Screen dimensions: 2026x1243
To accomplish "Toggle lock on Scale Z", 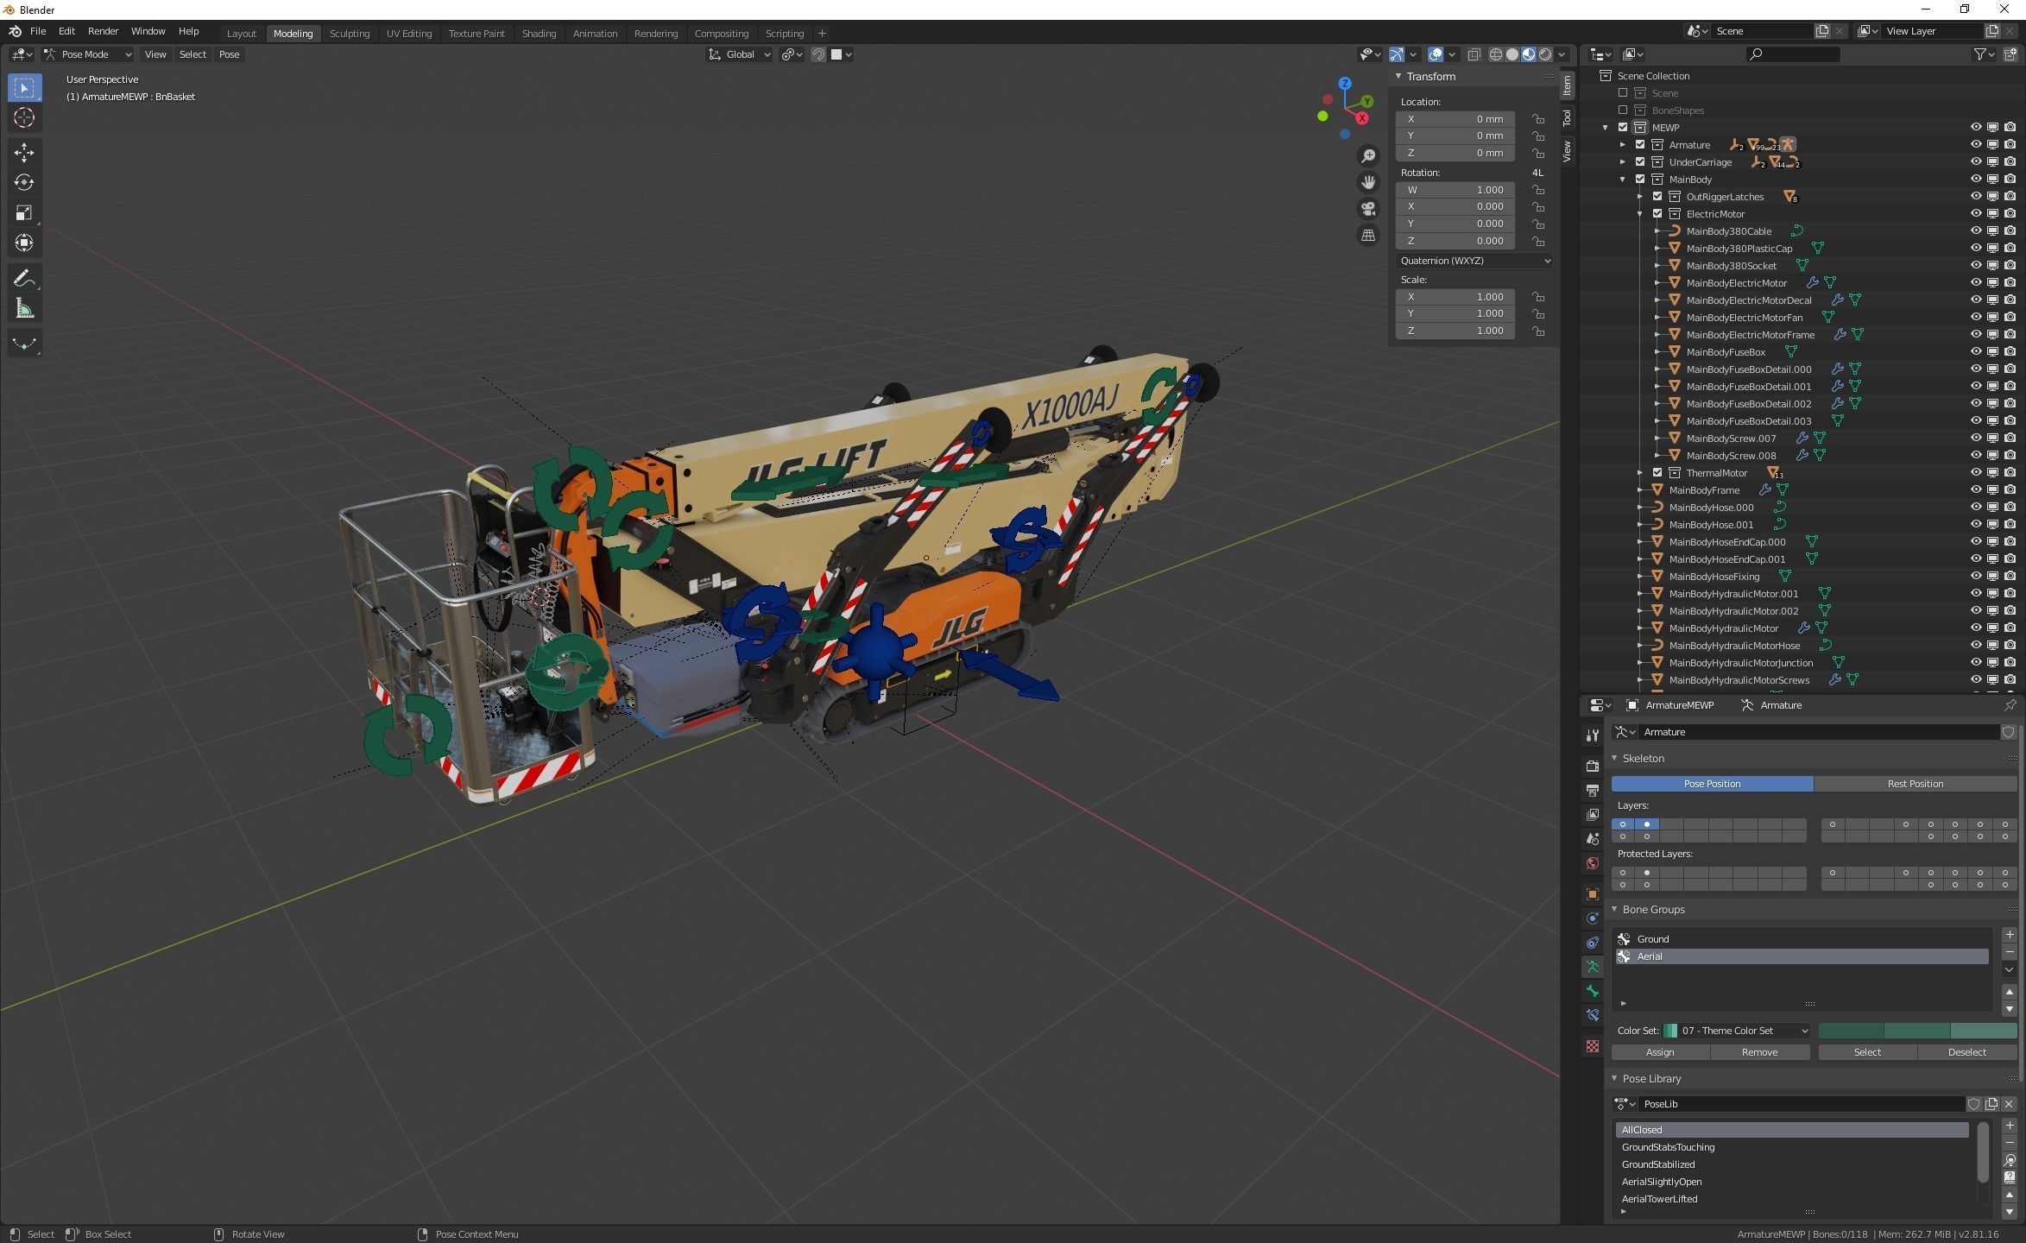I will 1538,331.
